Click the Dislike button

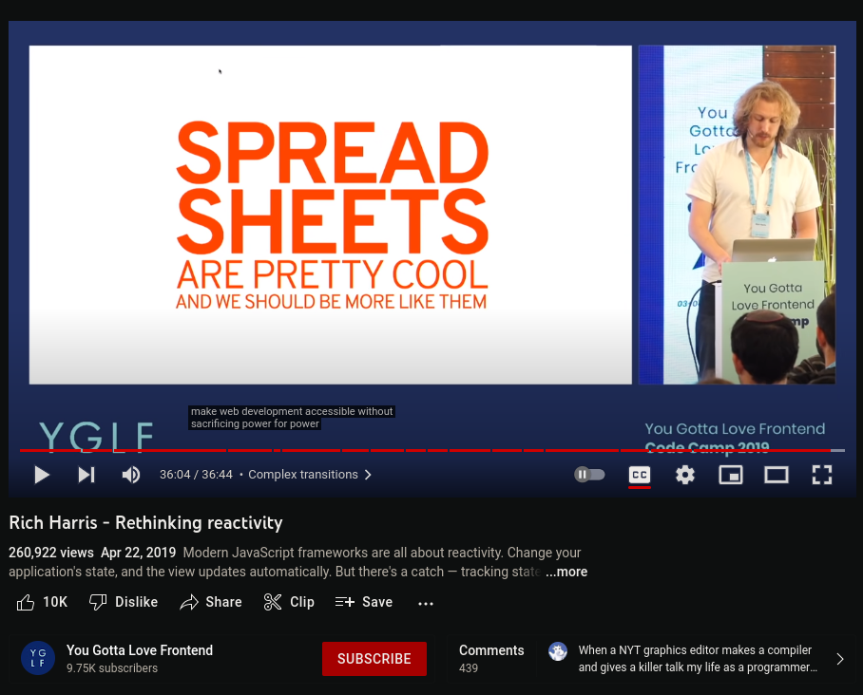point(124,602)
